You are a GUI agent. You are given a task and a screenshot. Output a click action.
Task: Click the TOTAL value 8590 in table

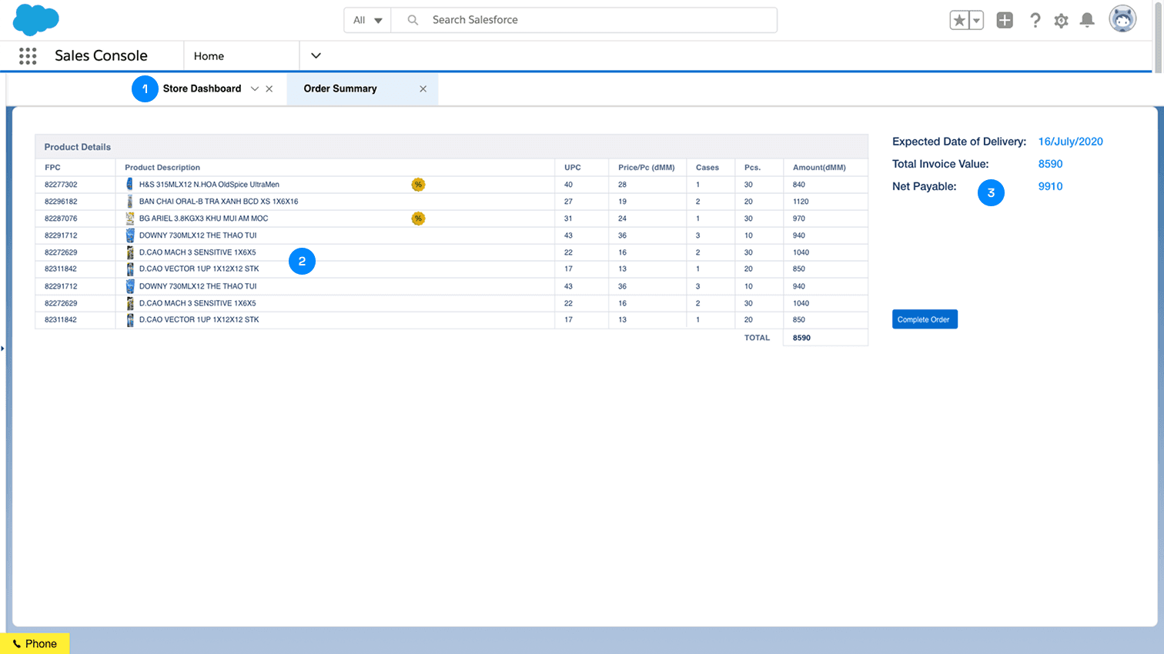tap(801, 338)
